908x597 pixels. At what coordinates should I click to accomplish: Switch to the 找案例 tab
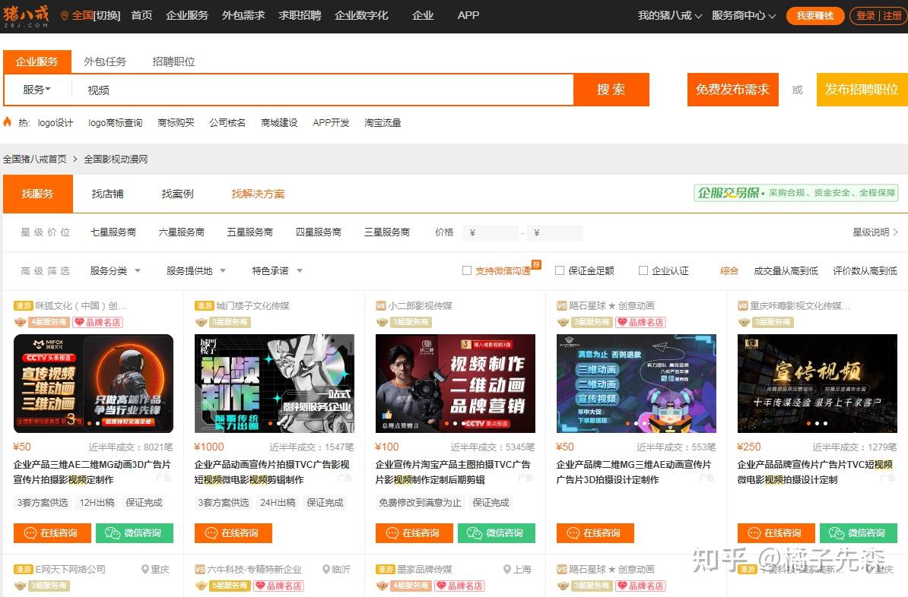coord(178,194)
